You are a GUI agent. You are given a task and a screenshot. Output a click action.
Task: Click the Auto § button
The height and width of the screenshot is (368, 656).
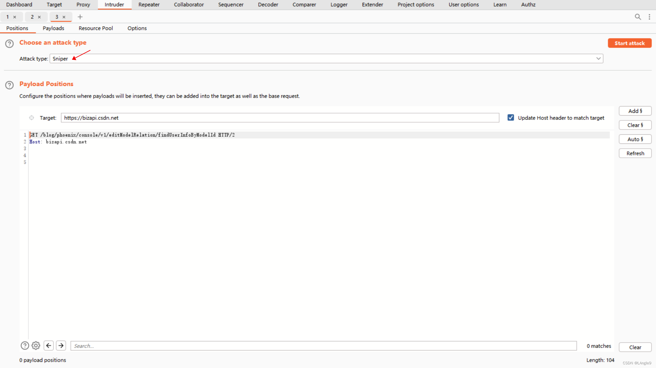[x=635, y=139]
